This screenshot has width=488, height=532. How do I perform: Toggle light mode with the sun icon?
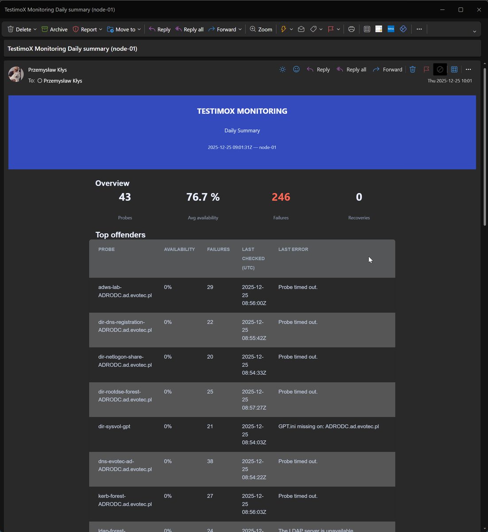tap(283, 70)
